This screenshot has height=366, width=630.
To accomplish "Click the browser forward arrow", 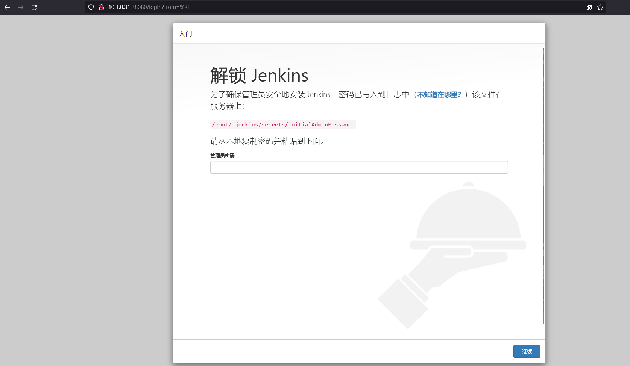I will point(21,7).
